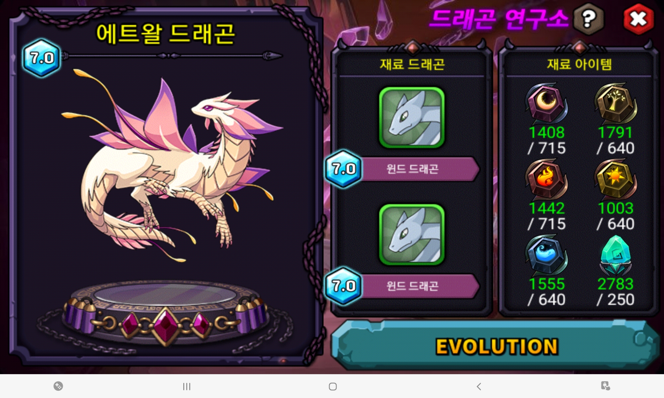Select the upper Wind Dragon material portrait

point(412,117)
